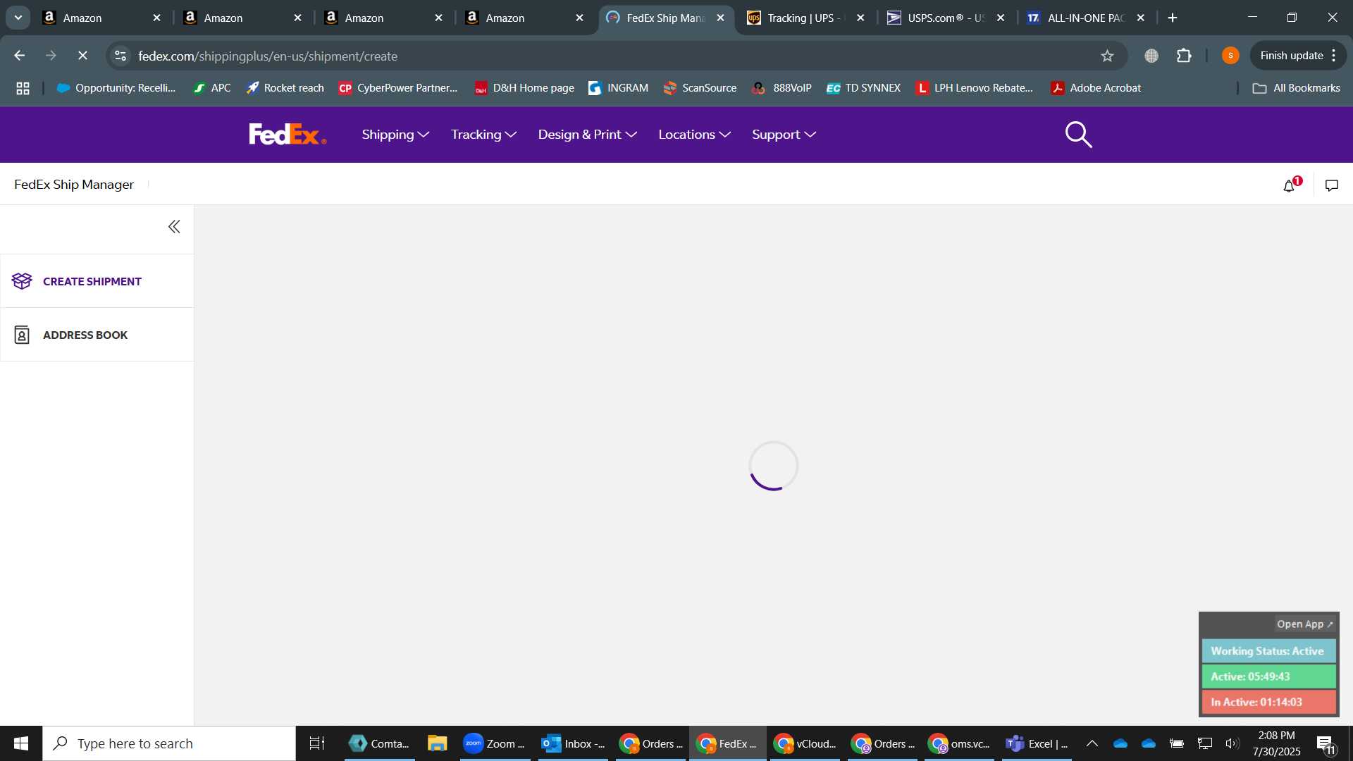The width and height of the screenshot is (1353, 761).
Task: Stop page loading in browser toolbar
Action: [x=82, y=56]
